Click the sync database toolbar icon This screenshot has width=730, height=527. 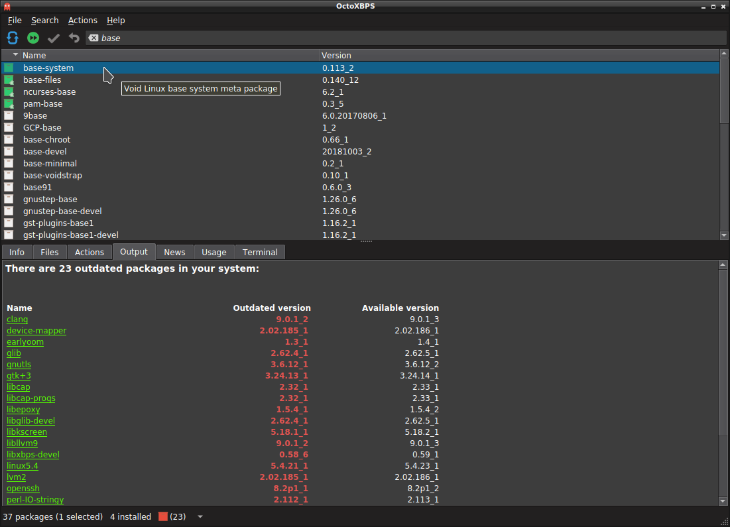[13, 38]
